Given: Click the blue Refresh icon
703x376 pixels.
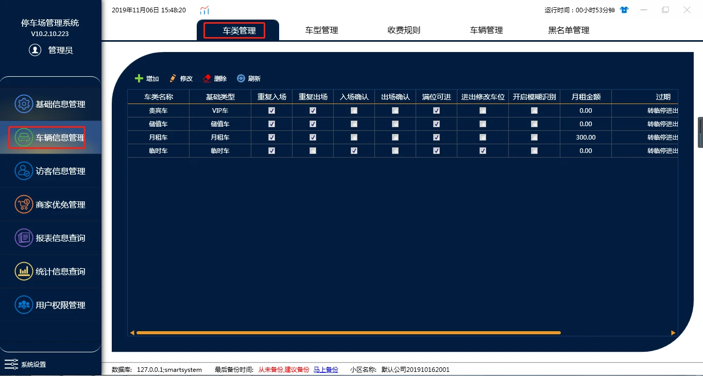Looking at the screenshot, I should pyautogui.click(x=241, y=78).
